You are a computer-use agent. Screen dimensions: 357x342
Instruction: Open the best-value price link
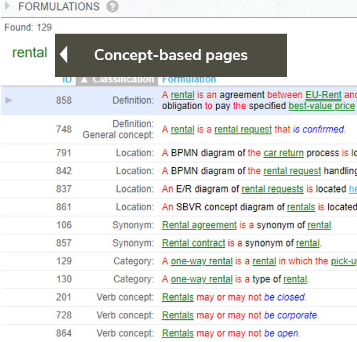click(321, 106)
